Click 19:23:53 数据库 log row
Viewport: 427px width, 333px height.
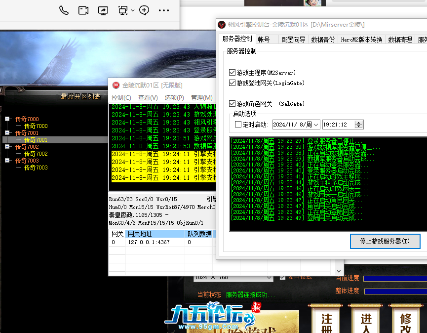pyautogui.click(x=164, y=146)
